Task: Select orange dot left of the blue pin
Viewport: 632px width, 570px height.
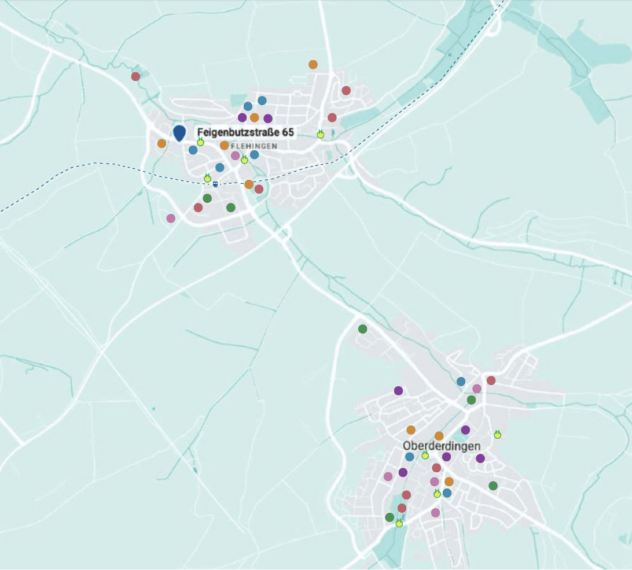Action: [161, 143]
